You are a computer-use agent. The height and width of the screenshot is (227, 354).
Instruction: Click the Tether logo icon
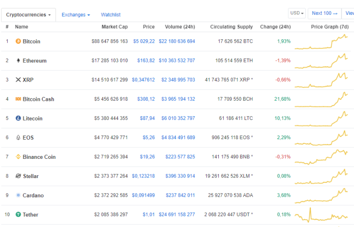tap(18, 215)
